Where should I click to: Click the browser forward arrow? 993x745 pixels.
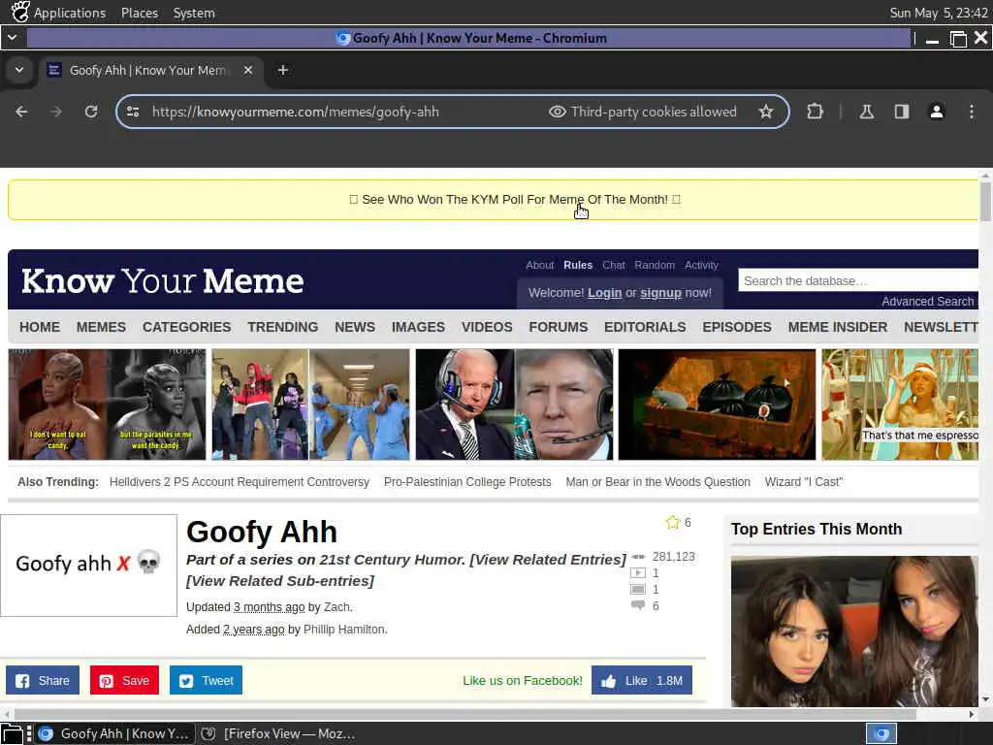(56, 112)
